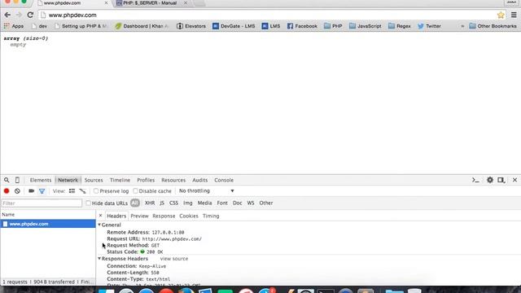Close the DevTools panel
The height and width of the screenshot is (293, 521).
click(514, 180)
